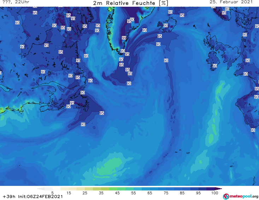Click the '55' colorbar tick label
Image resolution: width=259 pixels, height=200 pixels.
(134, 193)
